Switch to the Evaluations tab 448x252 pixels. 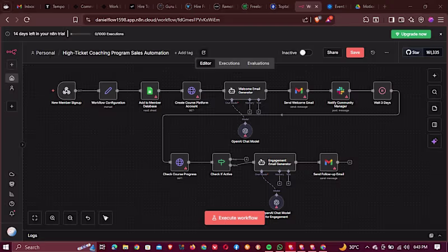tap(258, 63)
